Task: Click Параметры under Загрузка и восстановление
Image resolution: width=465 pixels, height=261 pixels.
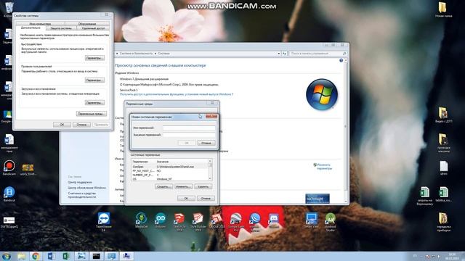Action: (x=94, y=103)
